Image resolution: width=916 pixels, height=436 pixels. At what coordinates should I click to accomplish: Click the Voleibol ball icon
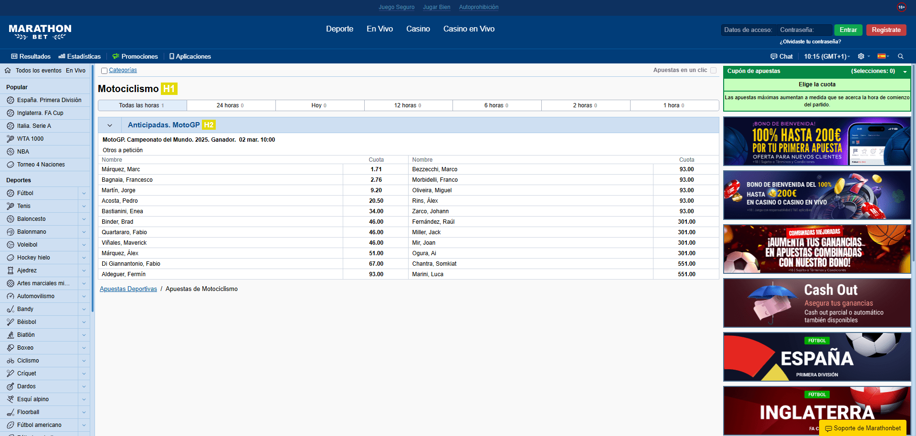tap(11, 245)
